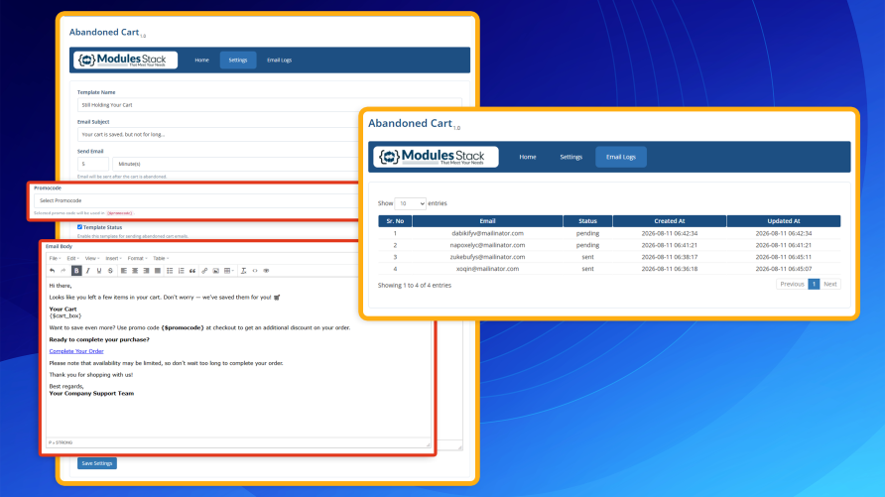Click the Send Email number field
885x497 pixels.
point(93,164)
